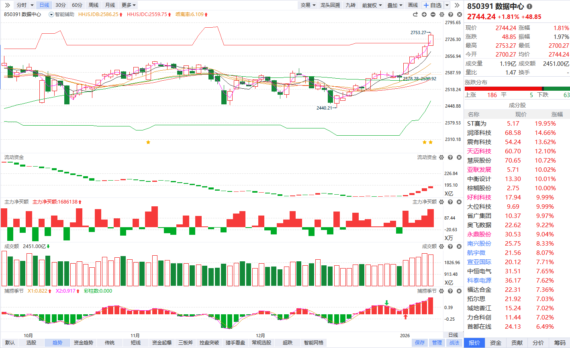Zoom in the K-line chart plus icon
This screenshot has width=570, height=348.
424,14
